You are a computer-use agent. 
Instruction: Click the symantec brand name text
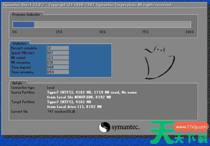coord(125,127)
